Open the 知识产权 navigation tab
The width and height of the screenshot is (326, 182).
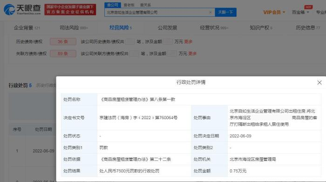pos(261,27)
